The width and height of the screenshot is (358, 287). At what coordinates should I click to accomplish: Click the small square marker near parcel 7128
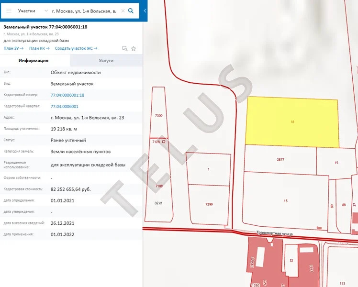164,142
